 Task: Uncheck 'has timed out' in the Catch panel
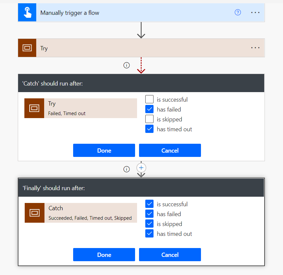150,129
